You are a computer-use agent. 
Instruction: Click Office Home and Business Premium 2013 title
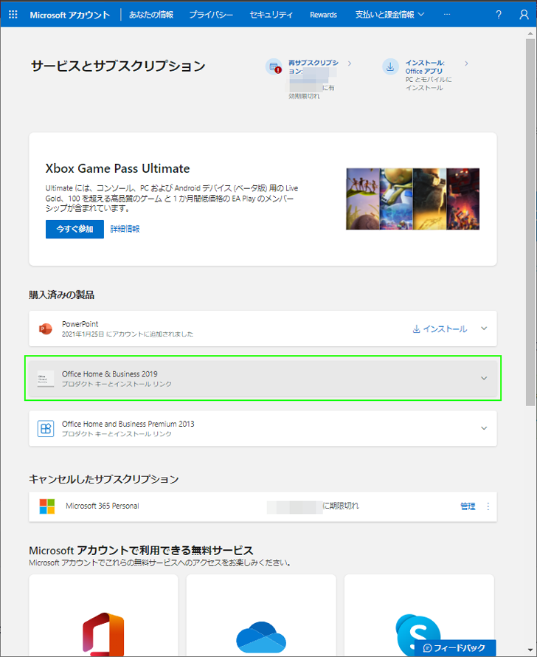[x=128, y=424]
